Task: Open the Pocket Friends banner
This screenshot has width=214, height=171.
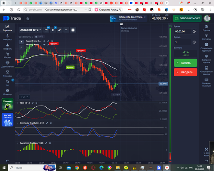Action: (x=7, y=120)
